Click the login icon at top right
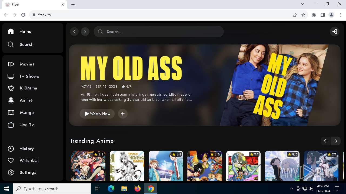The image size is (346, 194). coord(335,32)
